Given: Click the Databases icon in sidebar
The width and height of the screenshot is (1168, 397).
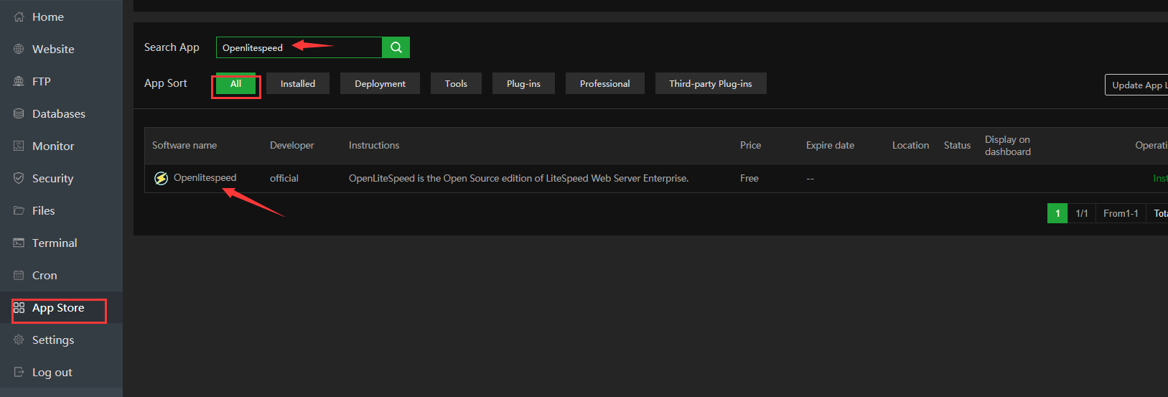Looking at the screenshot, I should pyautogui.click(x=19, y=113).
